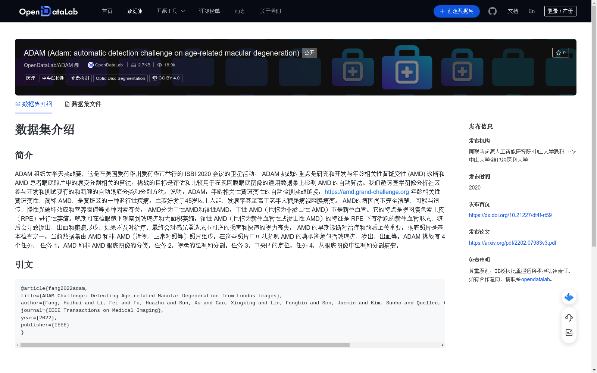
Task: Click the publisher={IEEE} citation line
Action: [x=45, y=325]
